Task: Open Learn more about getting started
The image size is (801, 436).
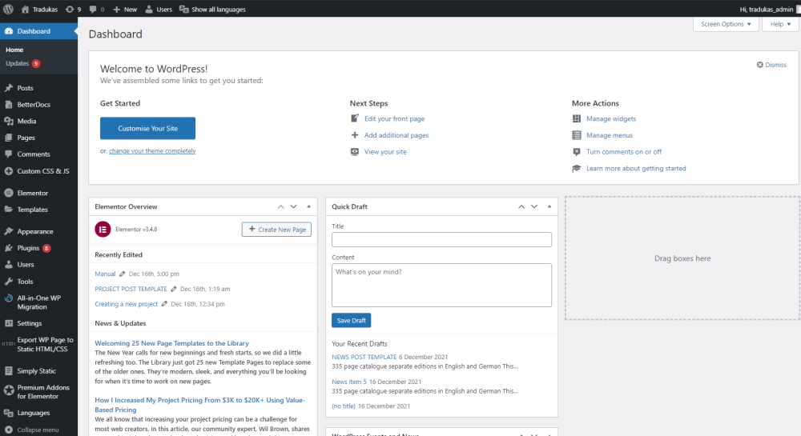Action: coord(636,168)
